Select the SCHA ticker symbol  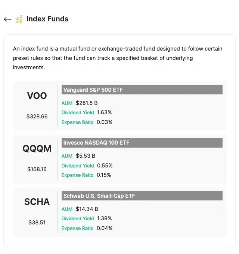pyautogui.click(x=37, y=202)
